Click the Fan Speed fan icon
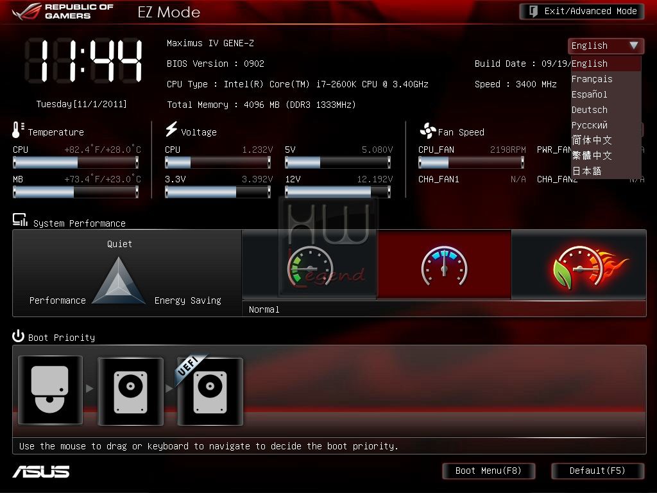This screenshot has height=493, width=657. 428,131
